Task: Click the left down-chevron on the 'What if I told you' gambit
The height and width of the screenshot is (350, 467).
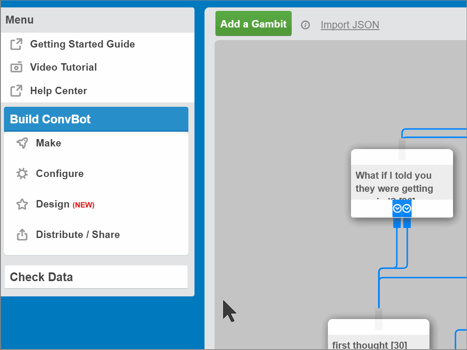Action: [x=397, y=208]
